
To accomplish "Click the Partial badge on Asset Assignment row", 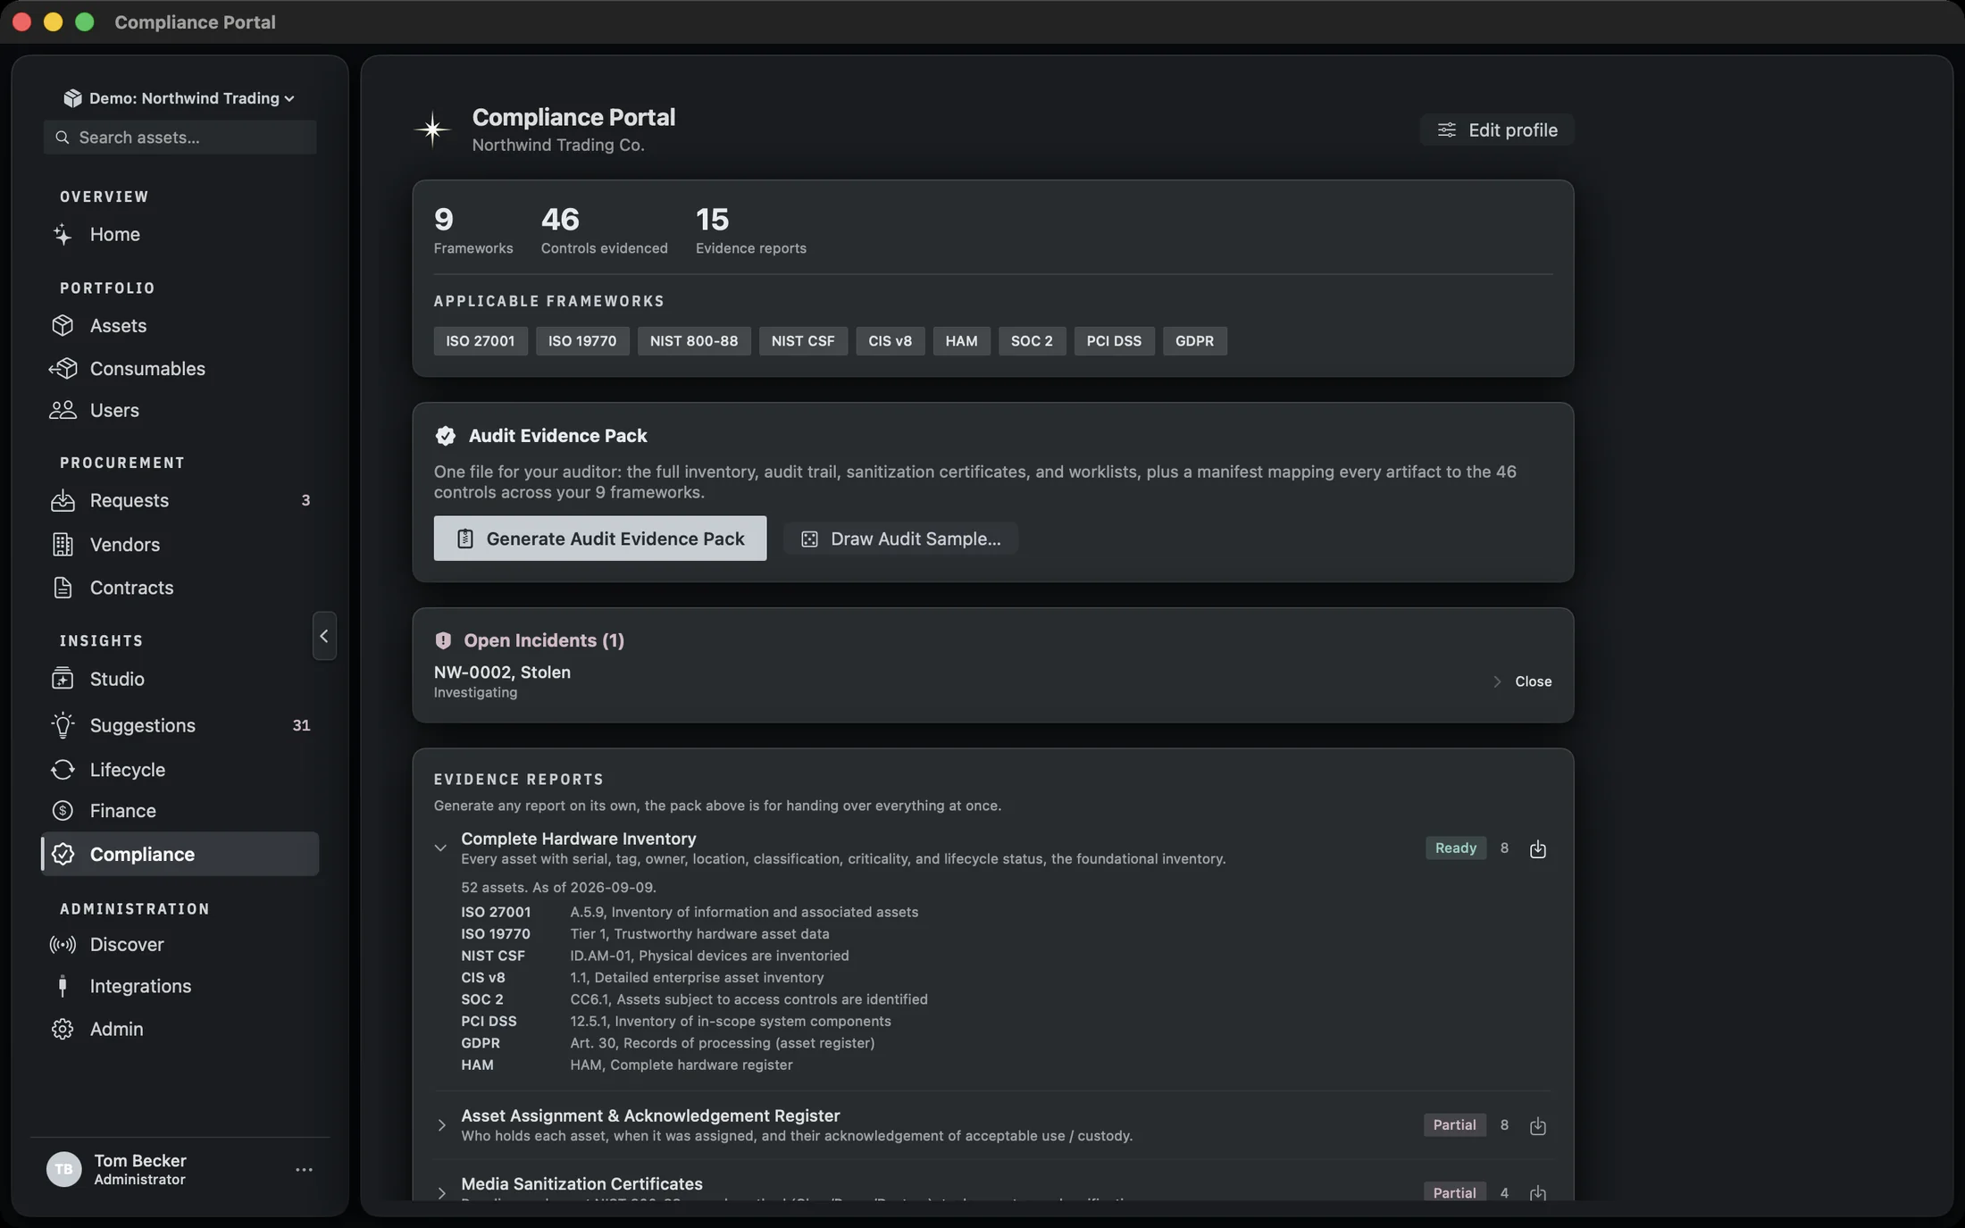I will pyautogui.click(x=1454, y=1125).
